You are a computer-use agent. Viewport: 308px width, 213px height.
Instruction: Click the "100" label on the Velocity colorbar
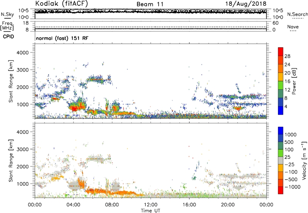(289, 150)
